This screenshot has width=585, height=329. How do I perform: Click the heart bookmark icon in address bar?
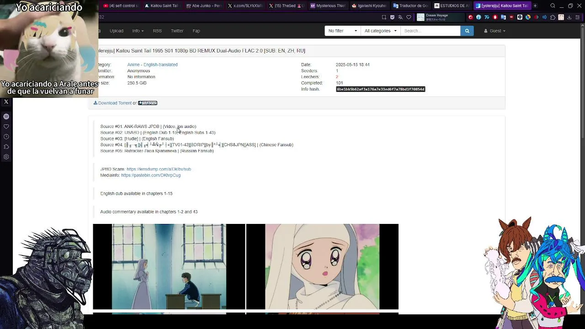click(x=409, y=17)
